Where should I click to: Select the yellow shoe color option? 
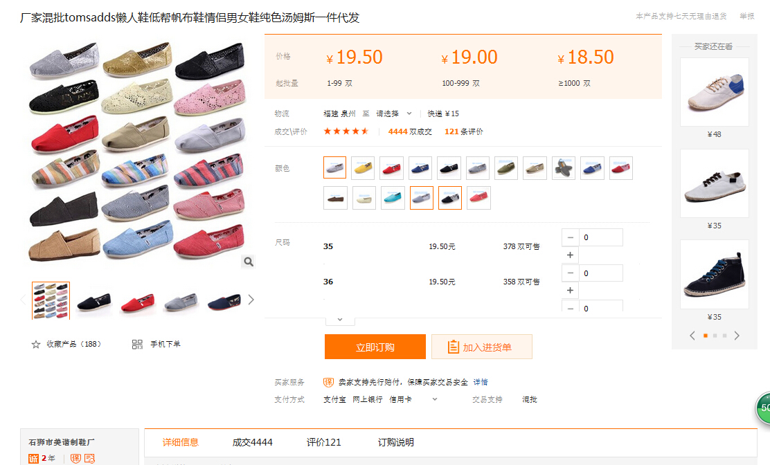click(x=363, y=168)
